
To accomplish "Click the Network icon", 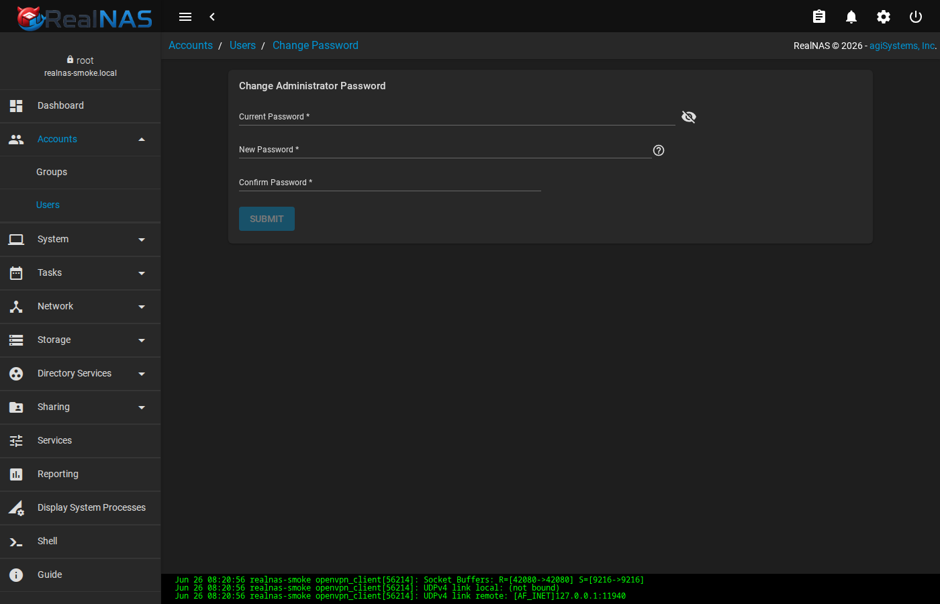I will 16,307.
